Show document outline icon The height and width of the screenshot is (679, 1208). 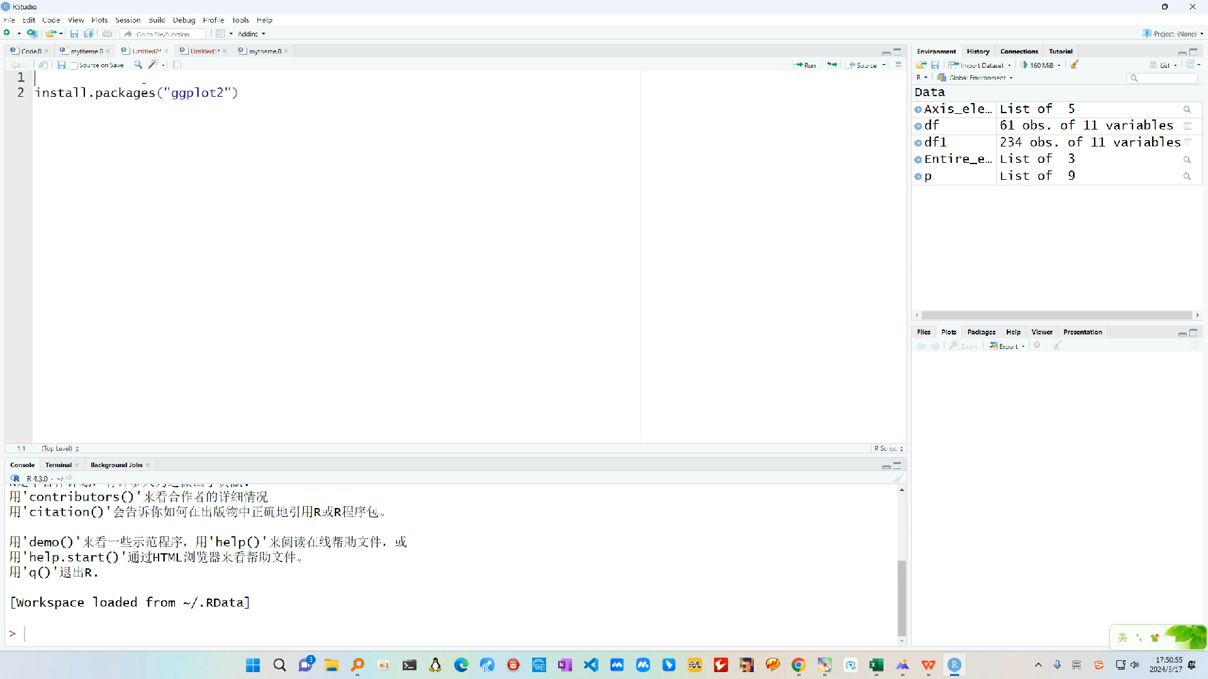(898, 65)
